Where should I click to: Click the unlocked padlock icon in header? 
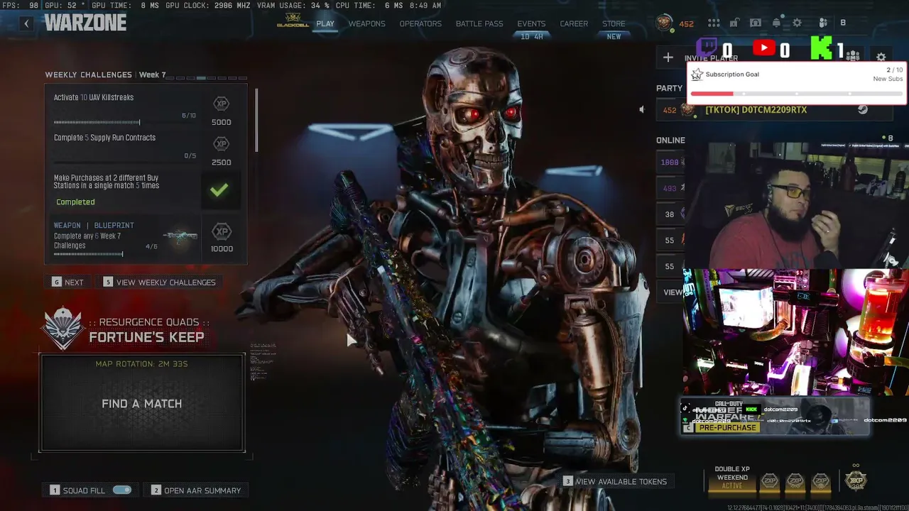[x=734, y=23]
